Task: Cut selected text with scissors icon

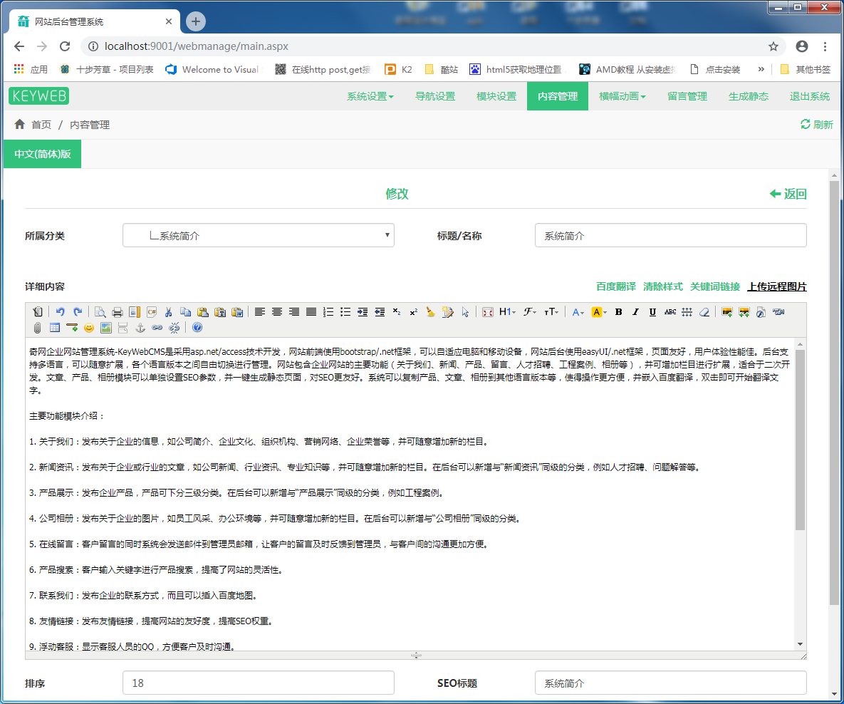Action: coord(169,312)
